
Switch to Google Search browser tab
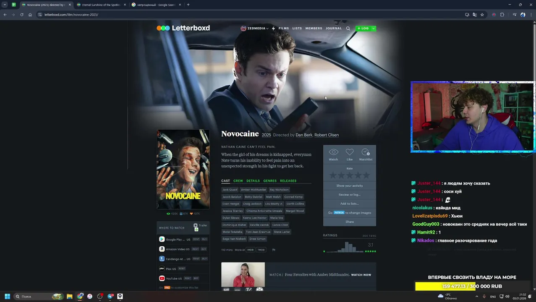click(x=156, y=5)
